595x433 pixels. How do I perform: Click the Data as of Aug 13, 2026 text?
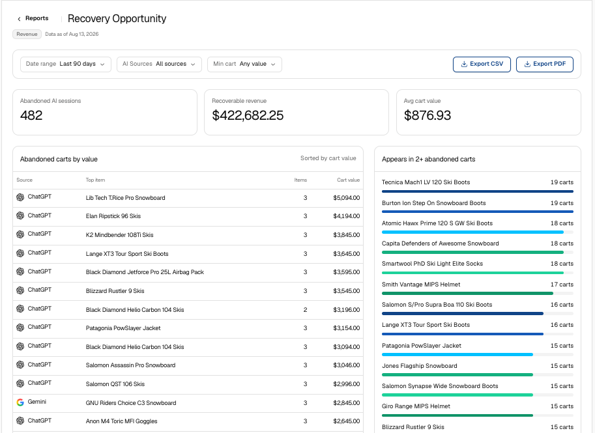(72, 34)
